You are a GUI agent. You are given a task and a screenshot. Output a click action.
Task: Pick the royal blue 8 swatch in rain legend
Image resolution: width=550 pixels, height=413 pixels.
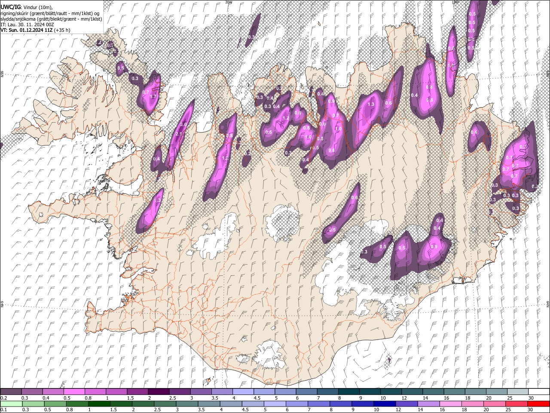340,404
